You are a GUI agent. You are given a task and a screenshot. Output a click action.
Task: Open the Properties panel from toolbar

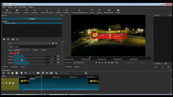58,11
